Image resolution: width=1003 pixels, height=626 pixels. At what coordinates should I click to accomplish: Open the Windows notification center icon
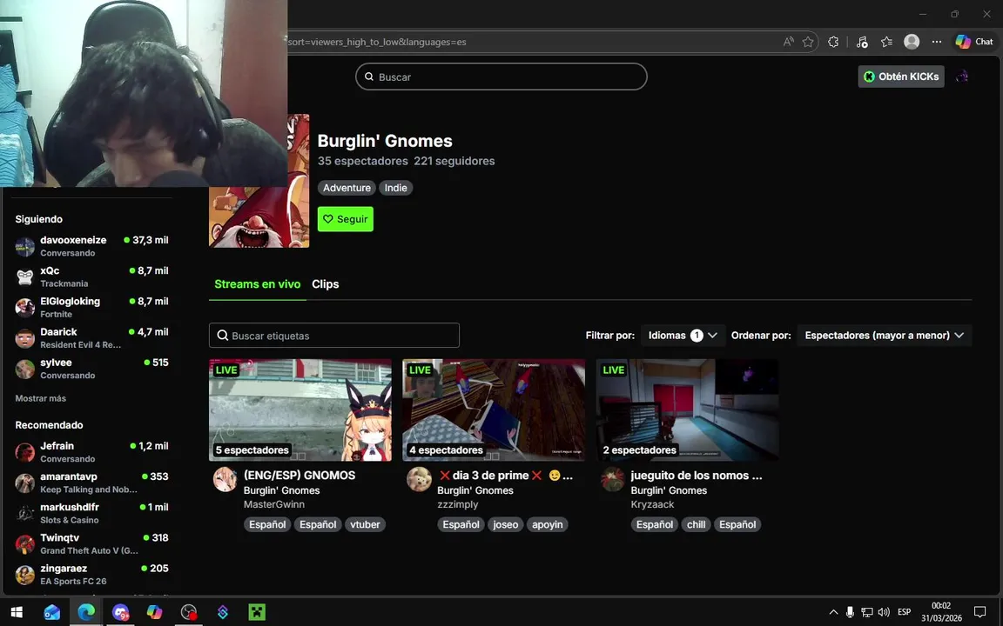pyautogui.click(x=979, y=612)
